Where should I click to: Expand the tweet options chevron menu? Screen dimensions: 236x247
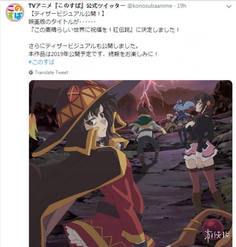[229, 6]
